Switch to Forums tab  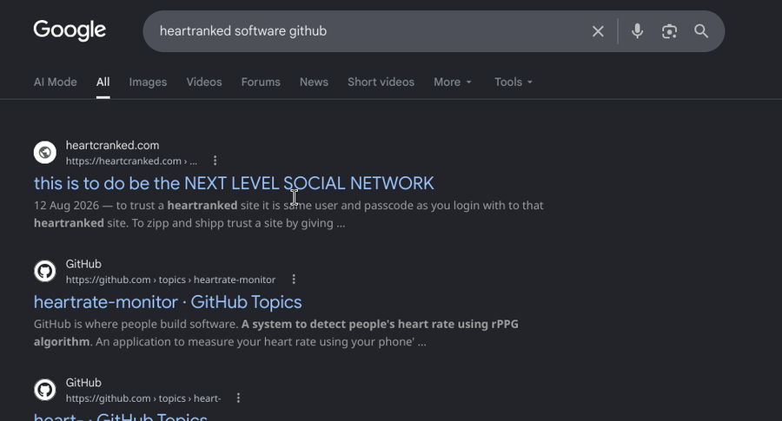point(261,82)
